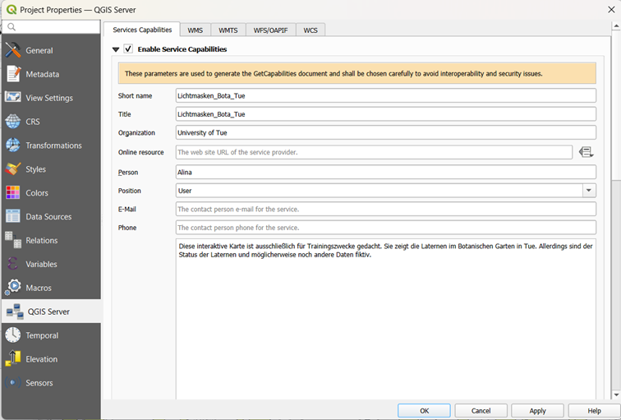Click the Apply button

point(537,411)
